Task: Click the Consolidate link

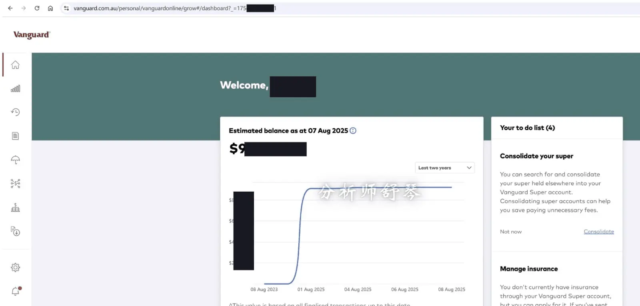Action: (x=599, y=232)
